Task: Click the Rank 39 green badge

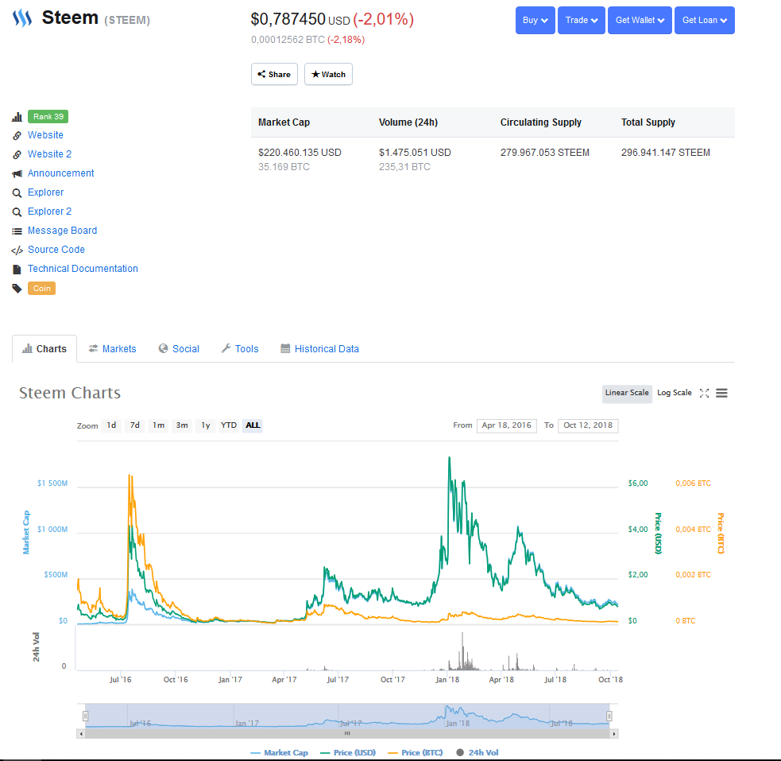Action: [48, 117]
